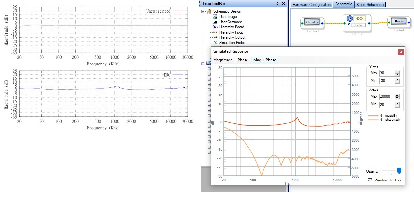Pick the Hierarchy Output icon
Image resolution: width=414 pixels, height=202 pixels.
tap(215, 37)
